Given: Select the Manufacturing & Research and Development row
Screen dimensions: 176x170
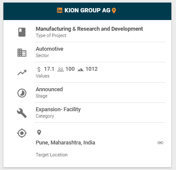Looking at the screenshot, I should 99,32.
